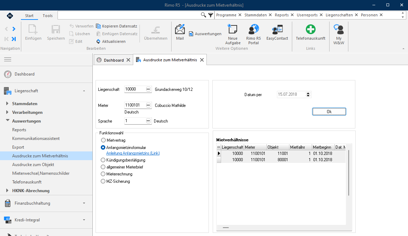The width and height of the screenshot is (408, 236).
Task: Refresh with Aktualisieren
Action: [x=111, y=41]
